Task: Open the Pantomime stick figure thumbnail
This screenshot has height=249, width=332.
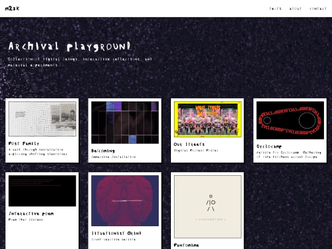Action: pos(208,207)
